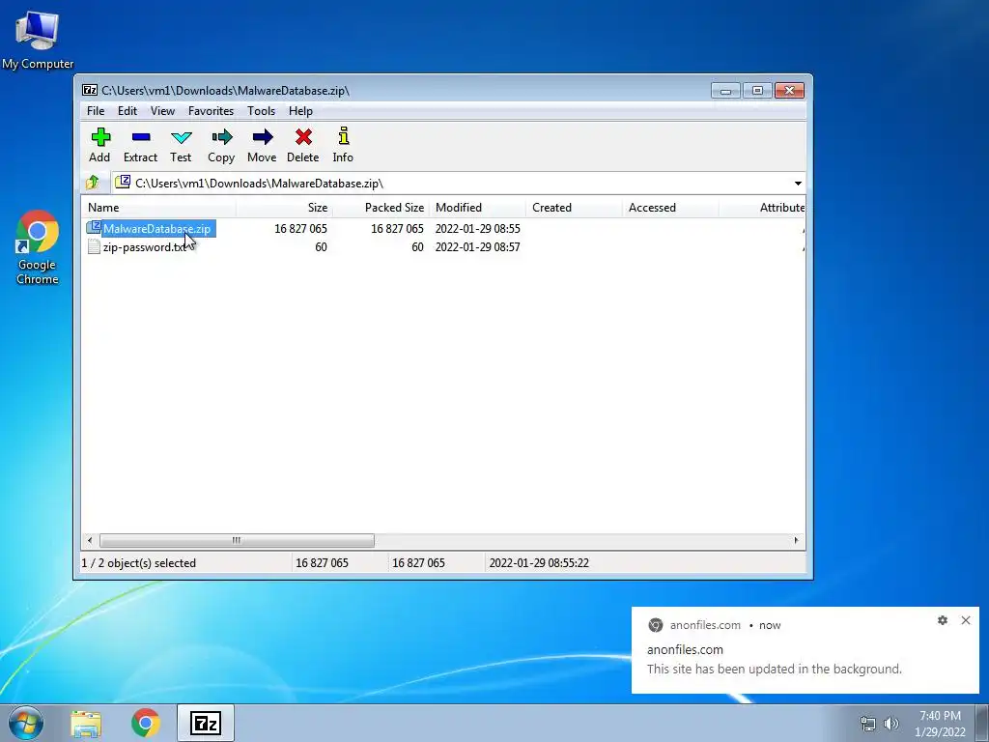Screen dimensions: 989x742
Task: Click status bar timestamp 2022-01-29 08:55:22
Action: tap(539, 563)
